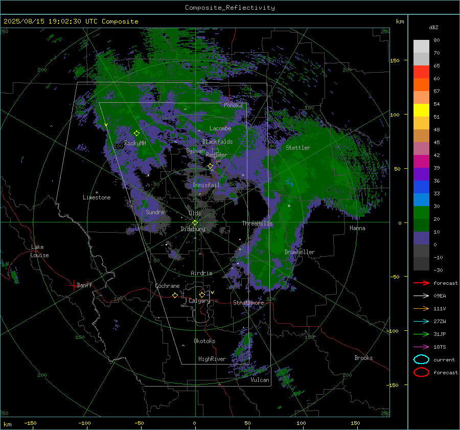Image resolution: width=460 pixels, height=430 pixels.
Task: Click the Didsbury city label
Action: pyautogui.click(x=193, y=229)
